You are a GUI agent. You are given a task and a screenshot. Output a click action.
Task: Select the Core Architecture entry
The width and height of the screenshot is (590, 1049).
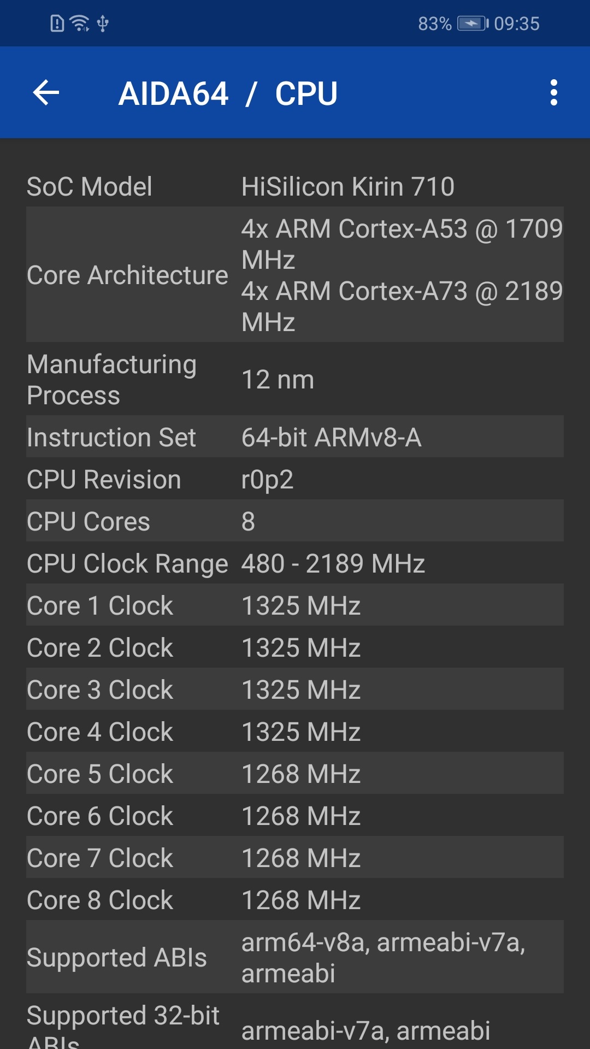128,275
